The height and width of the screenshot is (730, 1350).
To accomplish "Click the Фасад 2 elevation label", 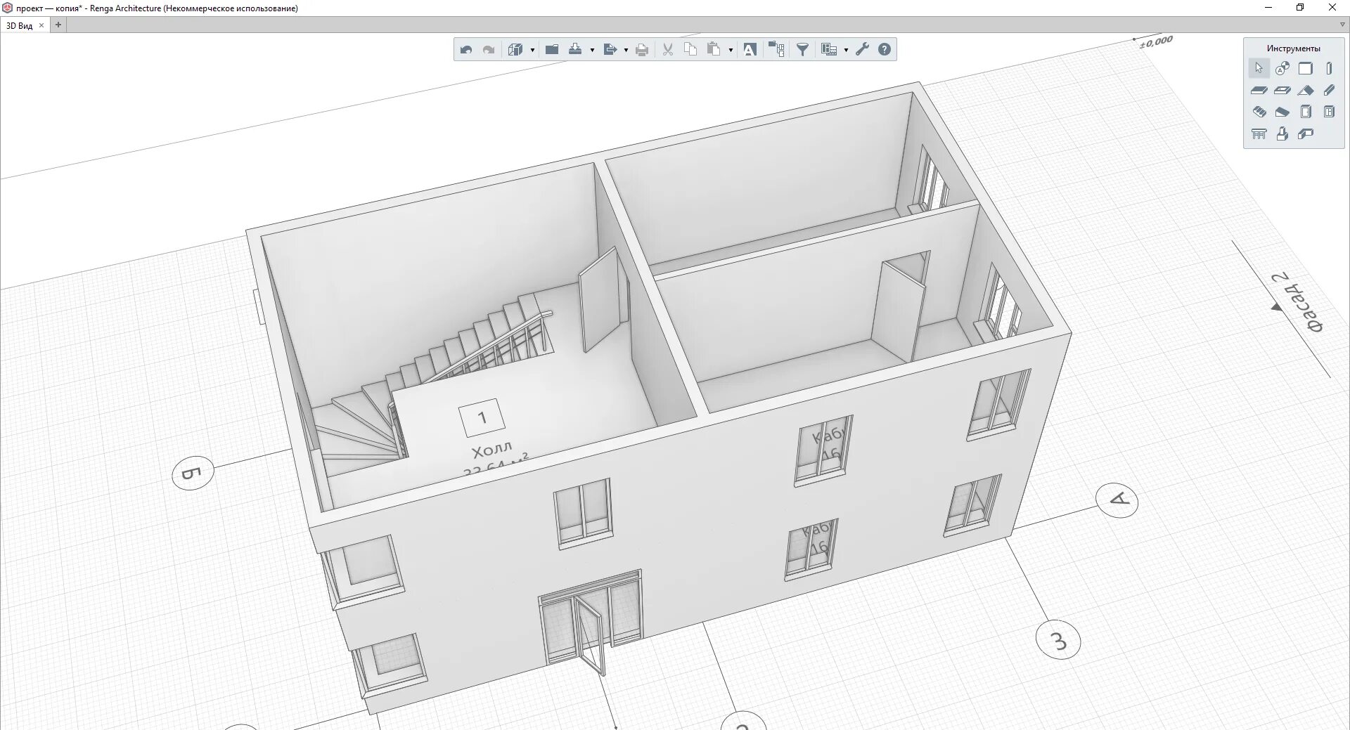I will click(1297, 301).
